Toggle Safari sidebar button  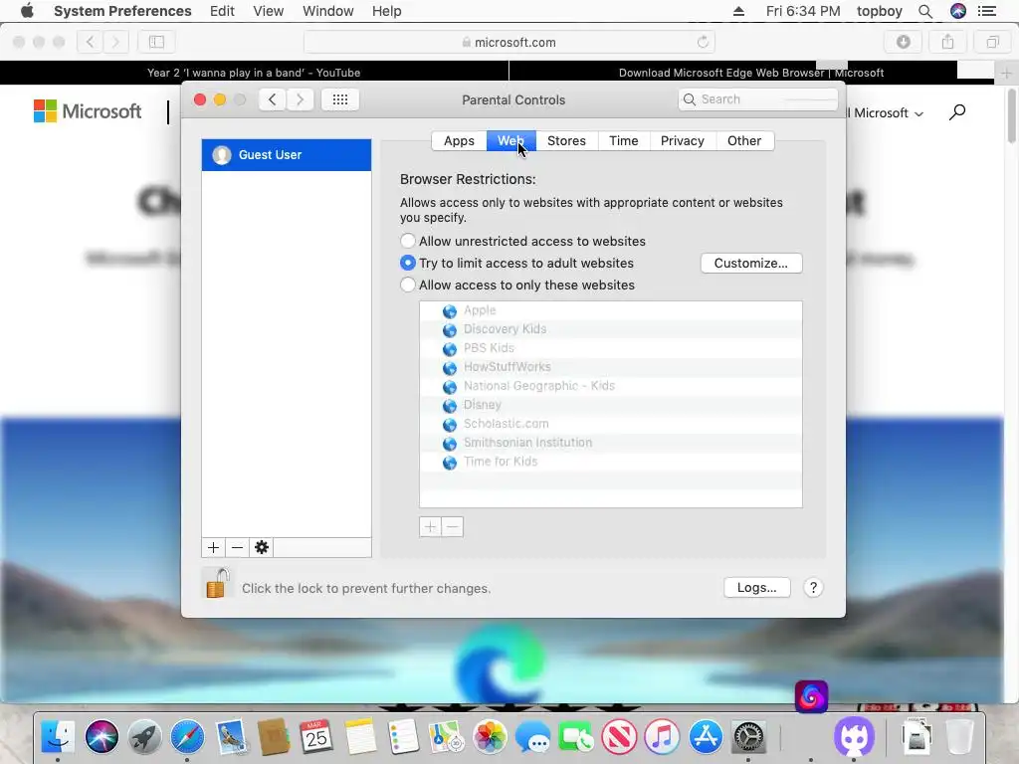pos(156,42)
